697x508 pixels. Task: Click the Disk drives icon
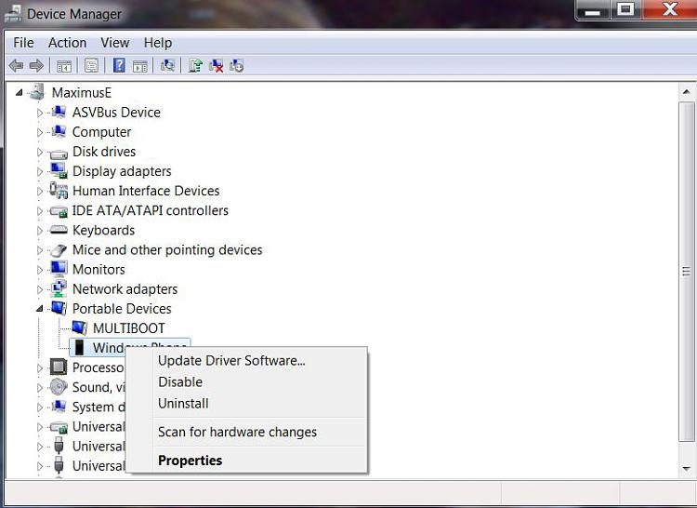click(59, 154)
